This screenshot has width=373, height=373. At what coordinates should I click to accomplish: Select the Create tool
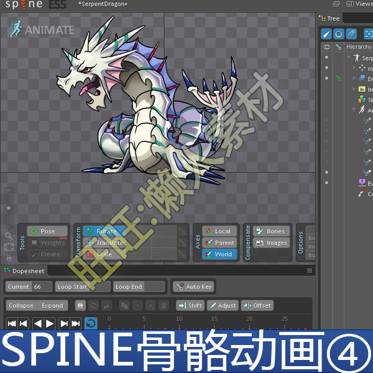click(47, 254)
